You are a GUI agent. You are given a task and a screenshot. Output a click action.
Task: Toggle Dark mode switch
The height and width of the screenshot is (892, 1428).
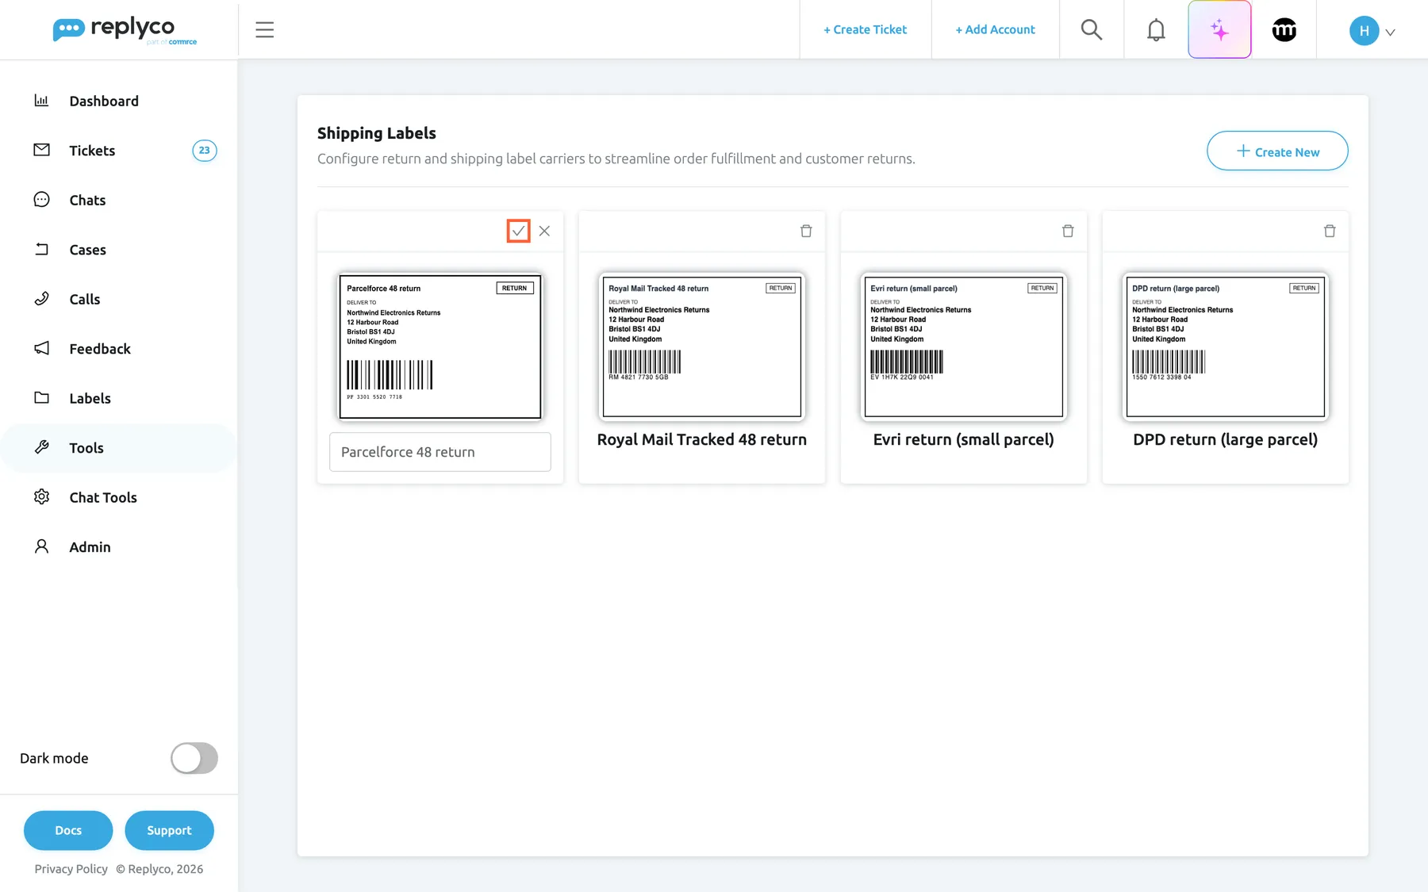pos(194,758)
